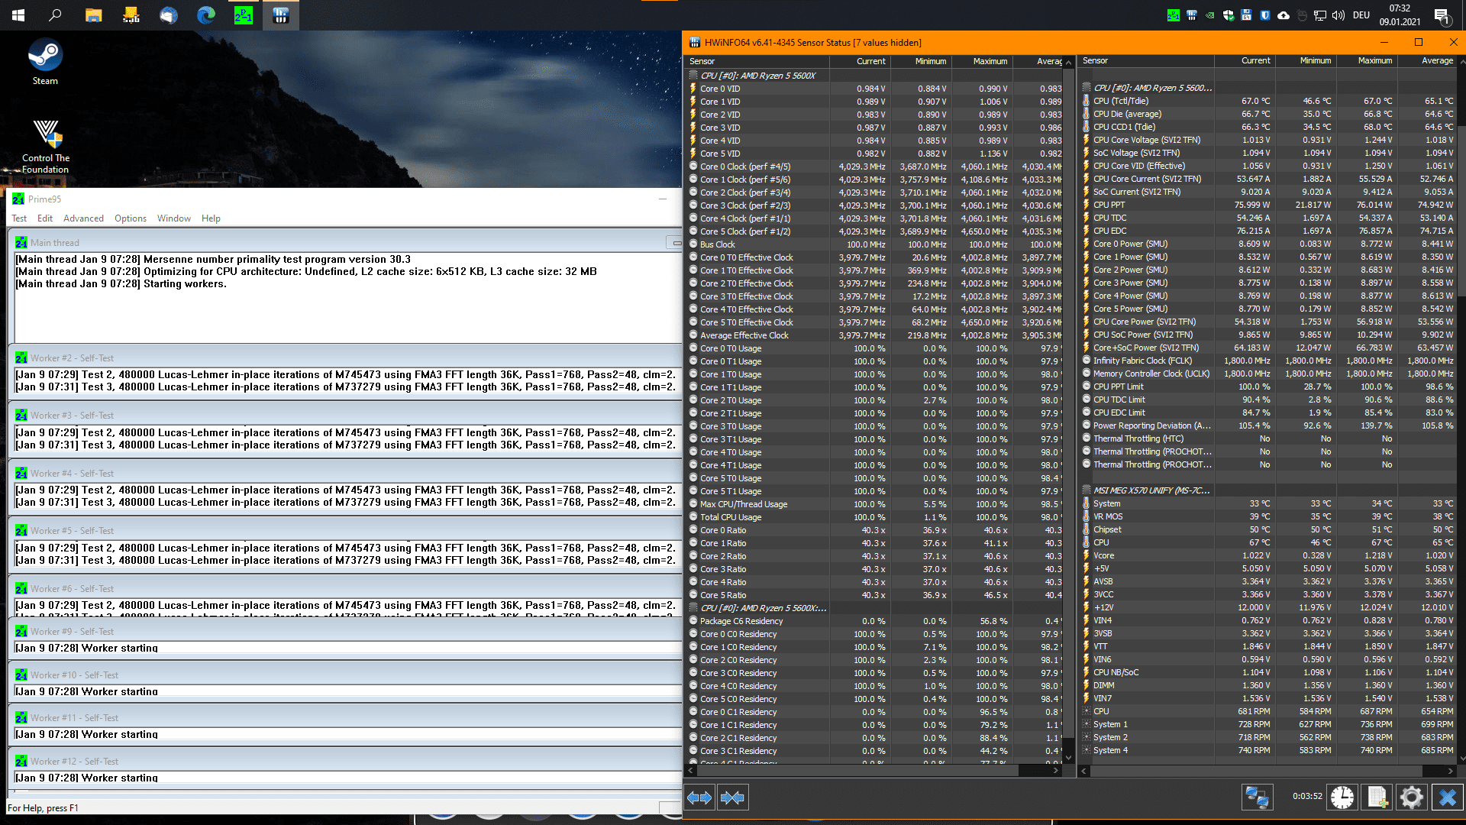Screen dimensions: 1466x825
Task: Open the Window menu in Prime95
Action: (174, 218)
